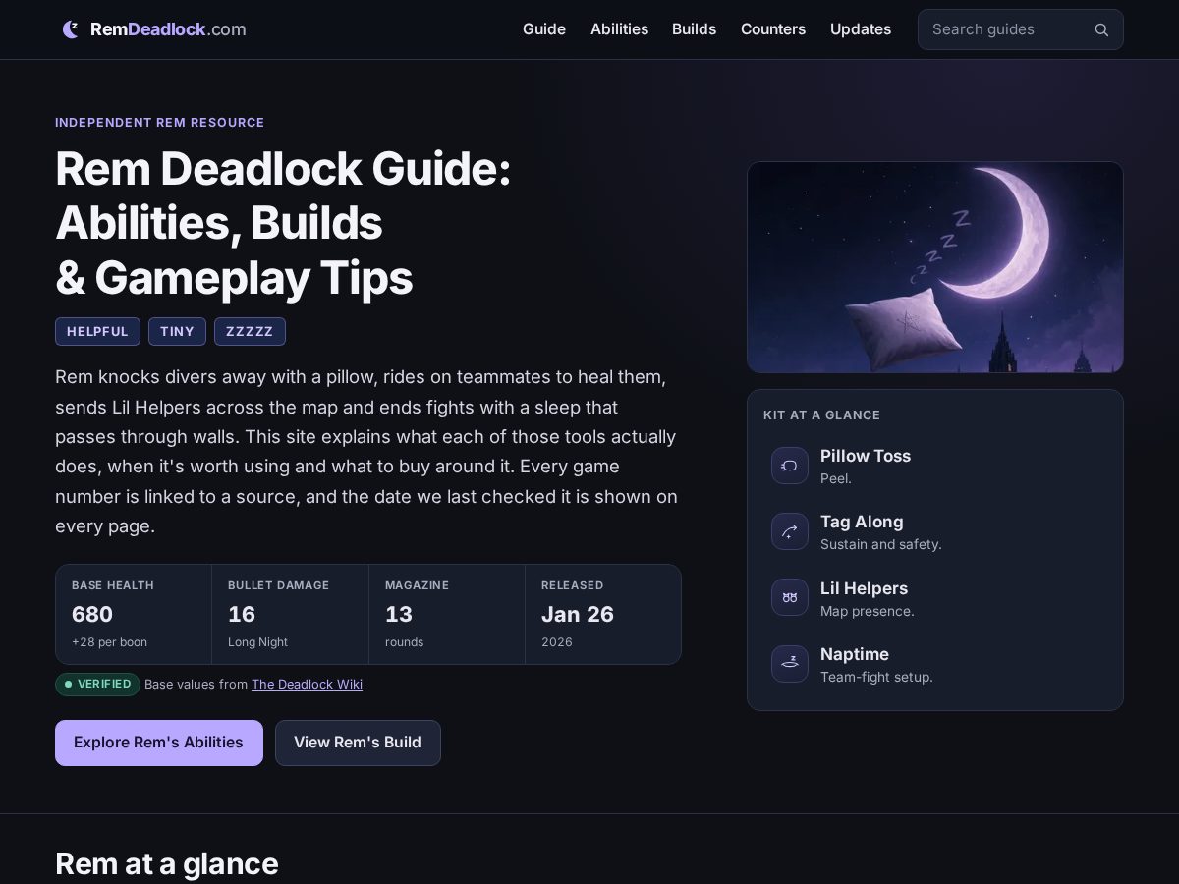This screenshot has width=1179, height=884.
Task: Click the 'rounds' magazine unit text
Action: click(405, 642)
